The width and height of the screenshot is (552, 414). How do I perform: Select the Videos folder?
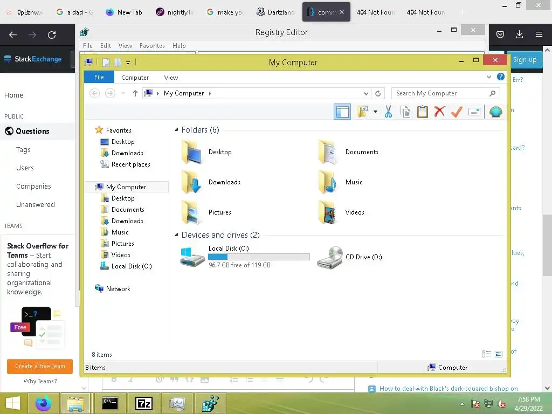[x=341, y=212]
